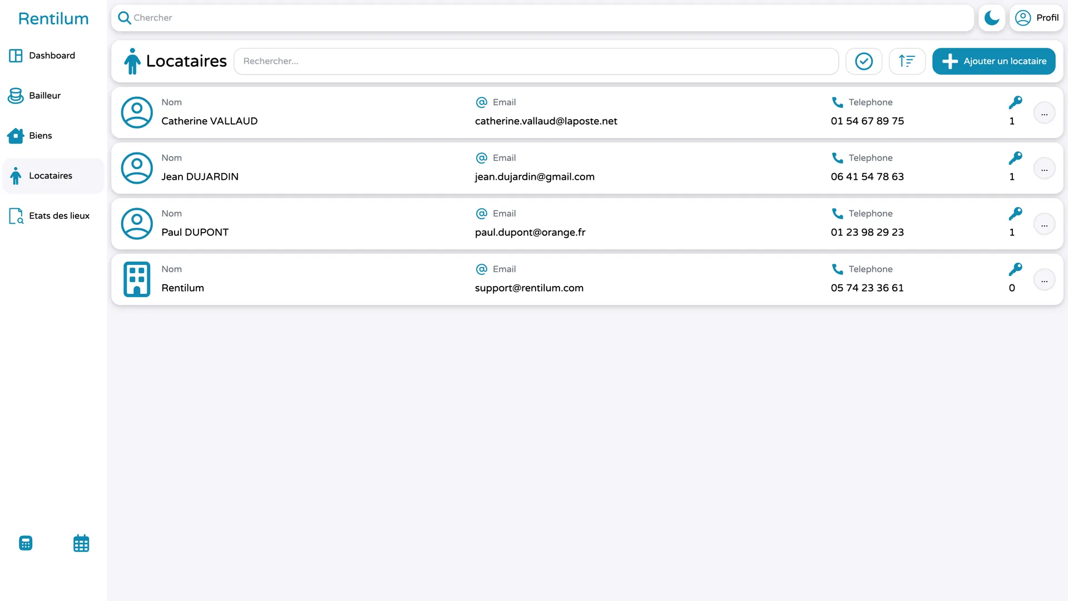Click email support@rentilum.com
The image size is (1068, 601).
(529, 288)
